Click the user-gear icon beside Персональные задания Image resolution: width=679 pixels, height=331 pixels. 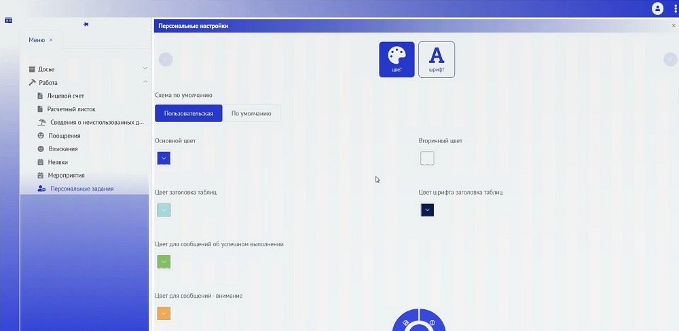[41, 189]
